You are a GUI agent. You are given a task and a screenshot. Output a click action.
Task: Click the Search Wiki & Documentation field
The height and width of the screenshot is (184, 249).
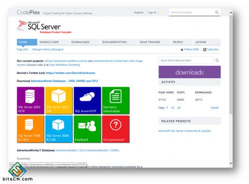186,60
